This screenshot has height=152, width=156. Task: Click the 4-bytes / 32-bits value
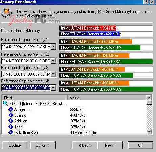[x=83, y=133]
